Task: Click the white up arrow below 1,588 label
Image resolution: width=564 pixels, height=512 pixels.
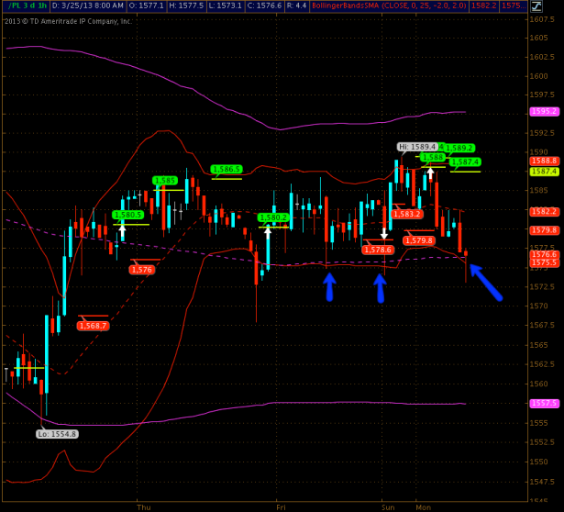Action: 429,173
